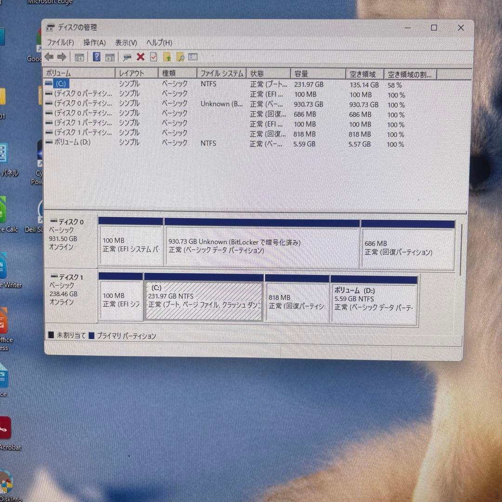The image size is (502, 502).
Task: Open Help using the blue question mark icon
Action: point(97,57)
